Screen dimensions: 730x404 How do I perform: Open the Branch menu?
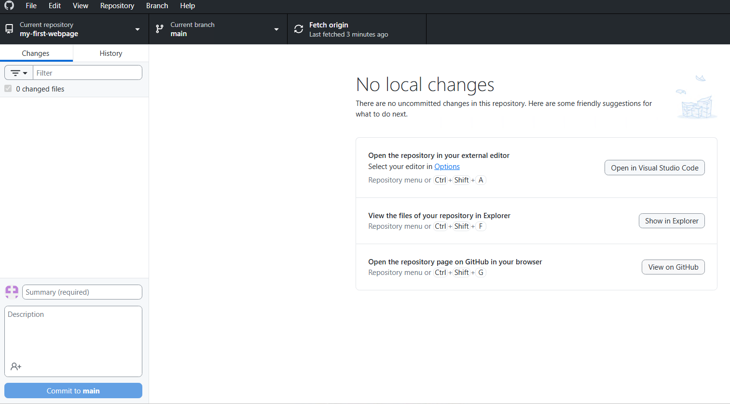tap(157, 6)
